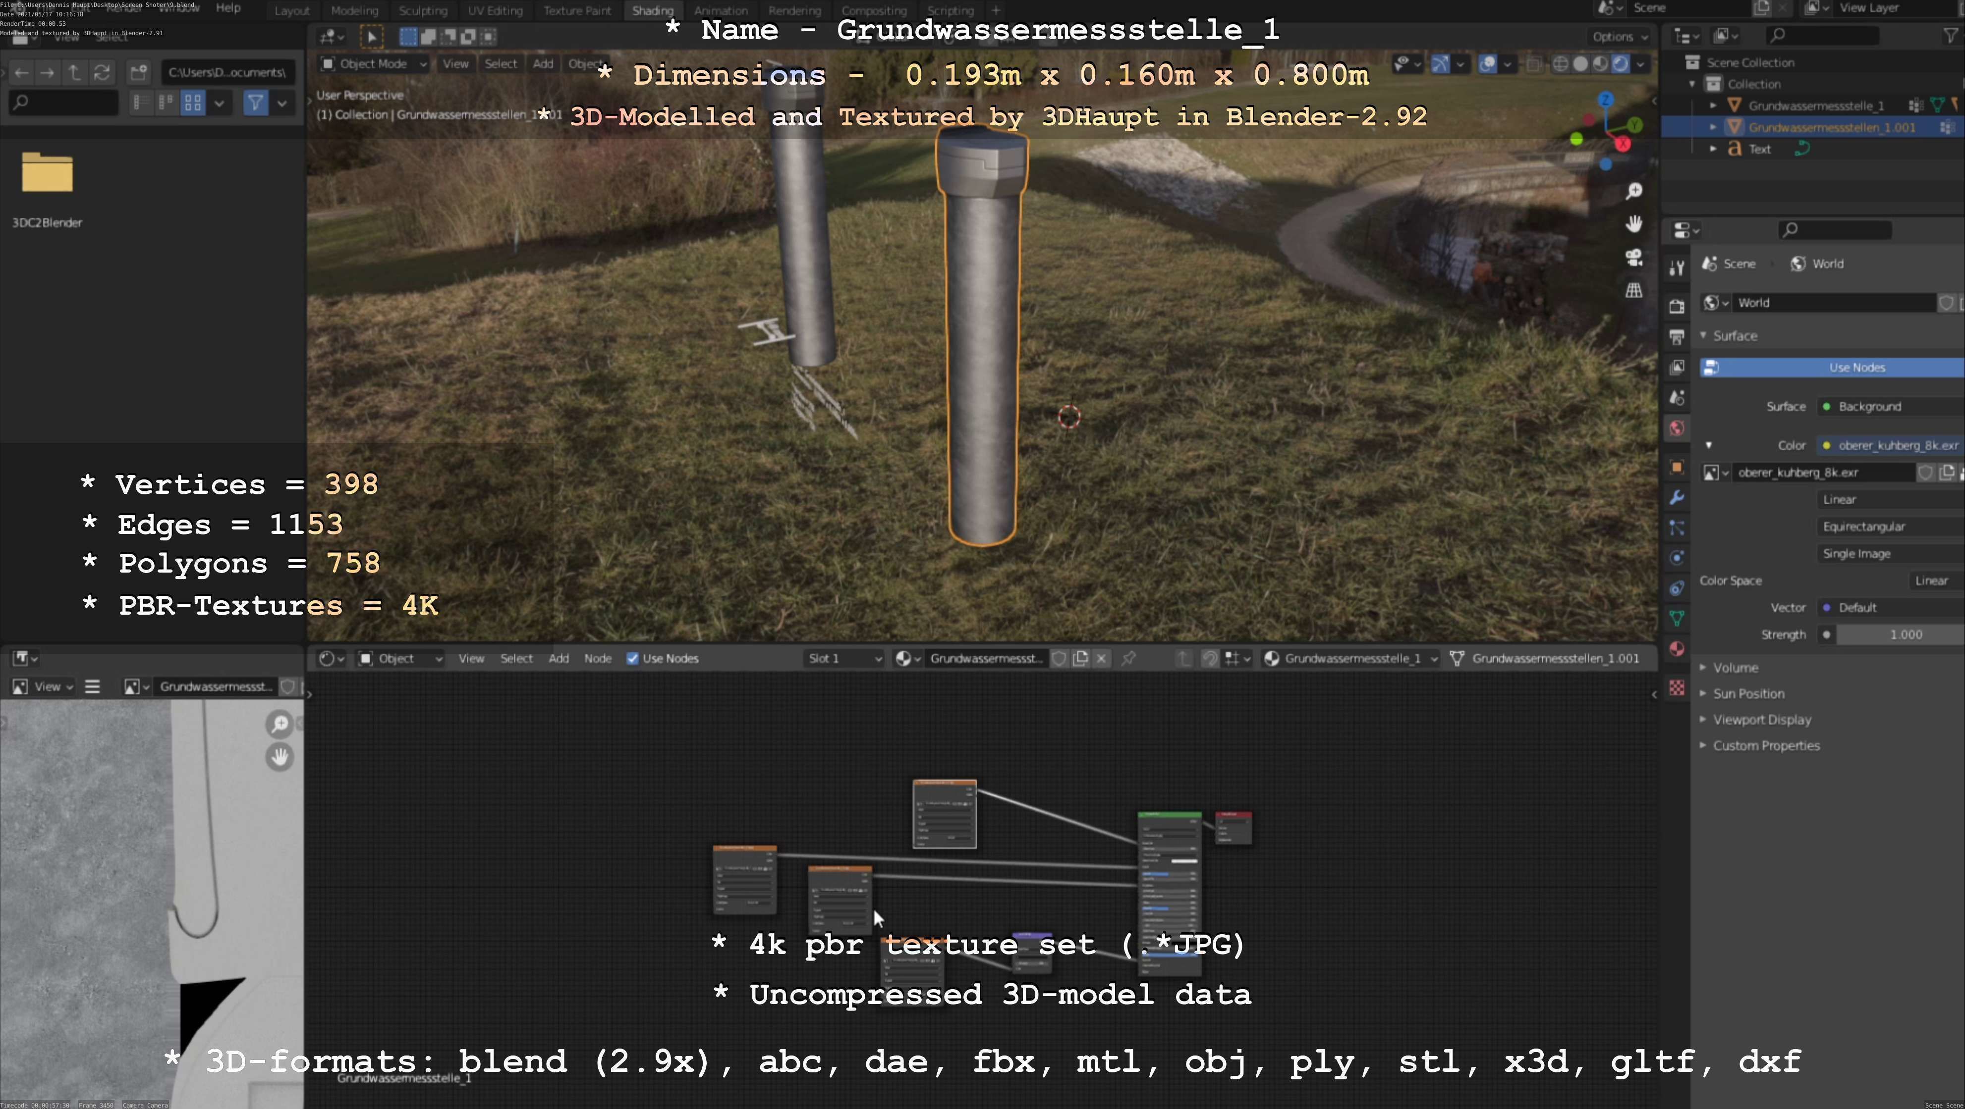Image resolution: width=1965 pixels, height=1109 pixels.
Task: Go to parent directory arrow icon
Action: pos(74,72)
